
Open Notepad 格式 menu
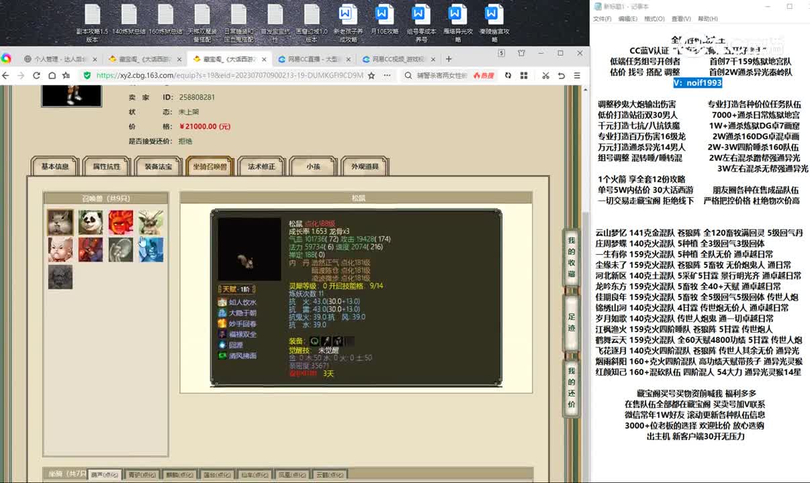tap(654, 19)
